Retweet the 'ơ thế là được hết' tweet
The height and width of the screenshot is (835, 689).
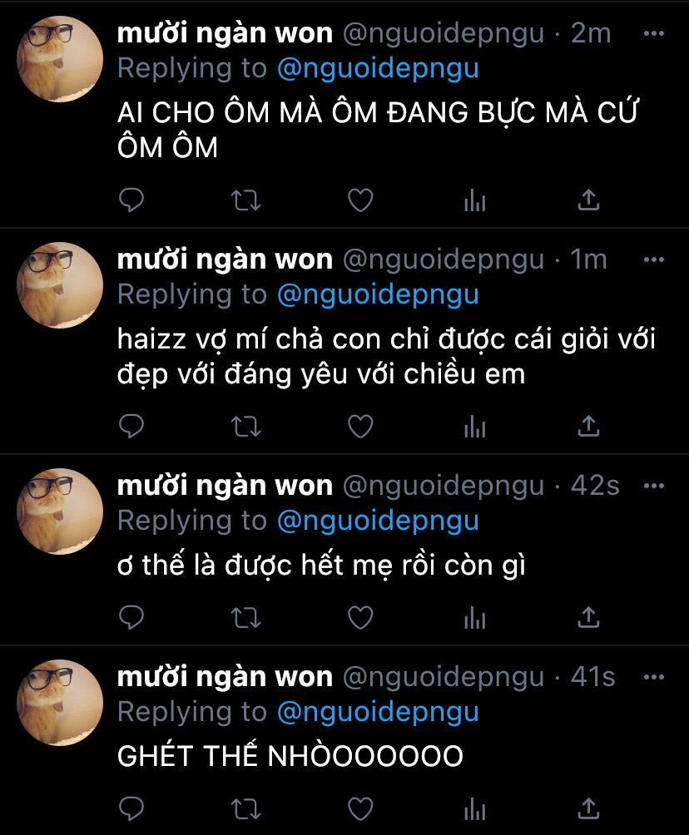[245, 618]
